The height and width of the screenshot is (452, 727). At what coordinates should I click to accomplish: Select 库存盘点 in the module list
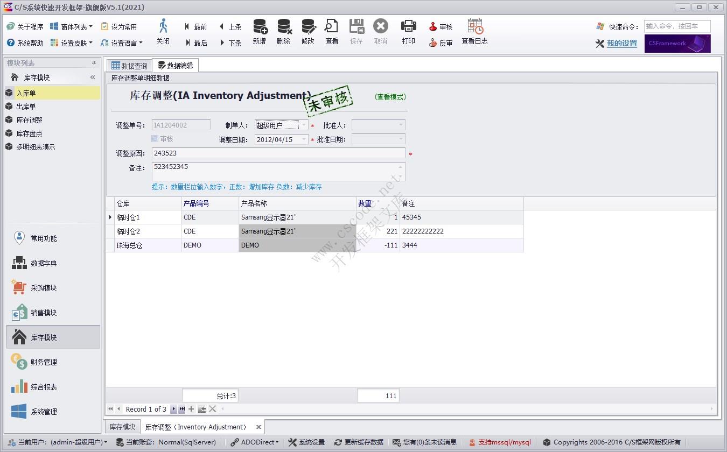click(x=29, y=133)
